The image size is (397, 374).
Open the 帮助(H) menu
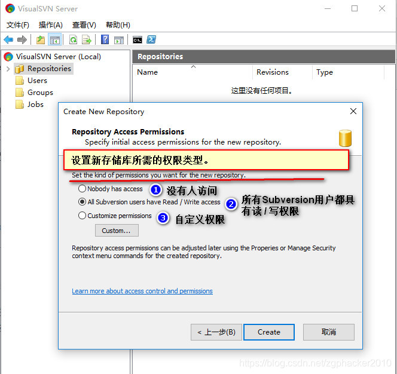point(118,25)
